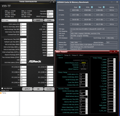Open the Тесты folder icon

pos(1,93)
